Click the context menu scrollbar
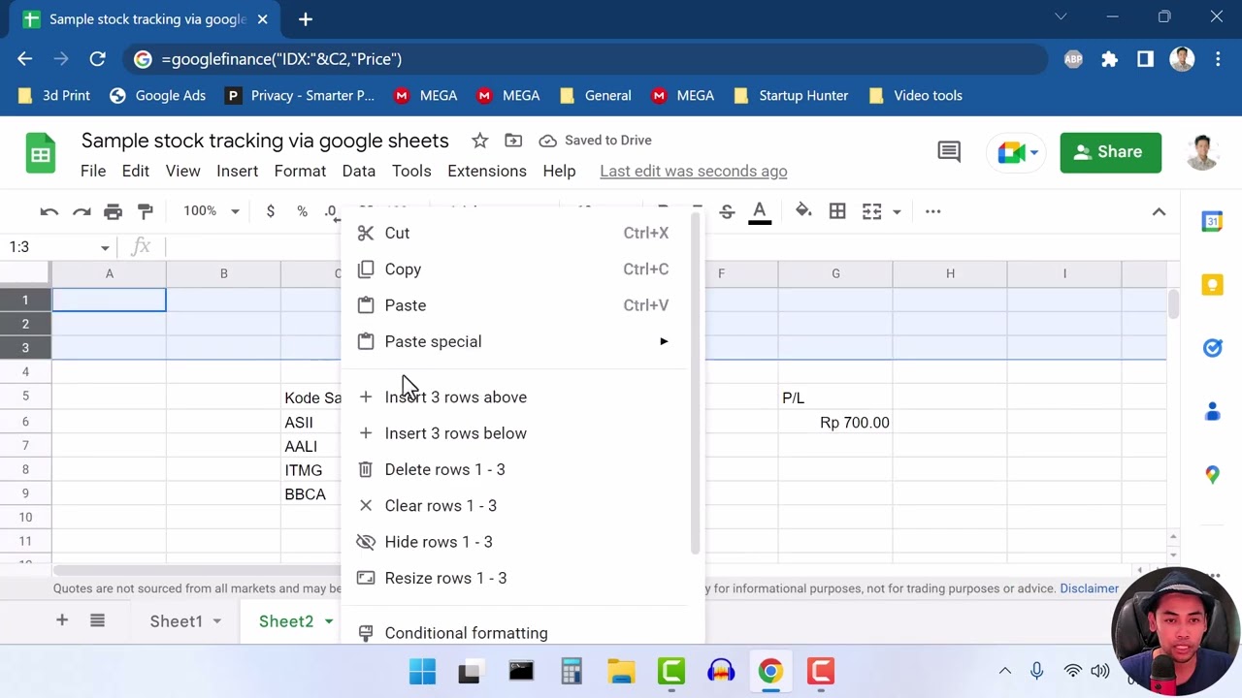 695,383
